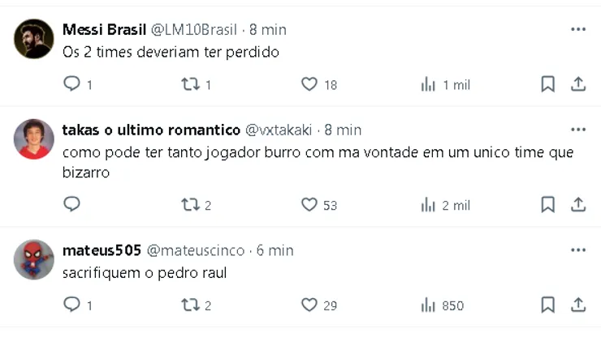601x337 pixels.
Task: Like the tweet by vxtakaki
Action: [x=309, y=205]
